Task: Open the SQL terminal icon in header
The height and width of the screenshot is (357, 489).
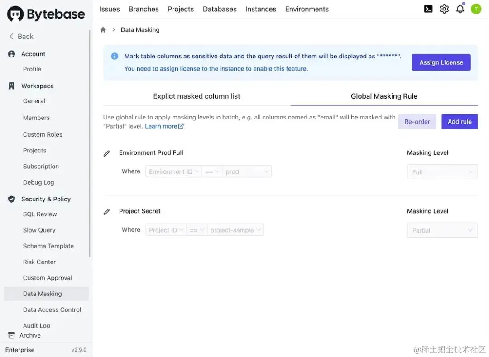Action: pos(428,9)
